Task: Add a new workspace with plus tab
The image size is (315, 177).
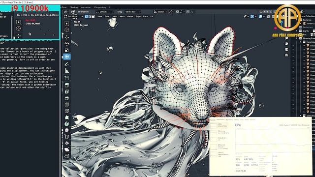Action: pyautogui.click(x=109, y=7)
